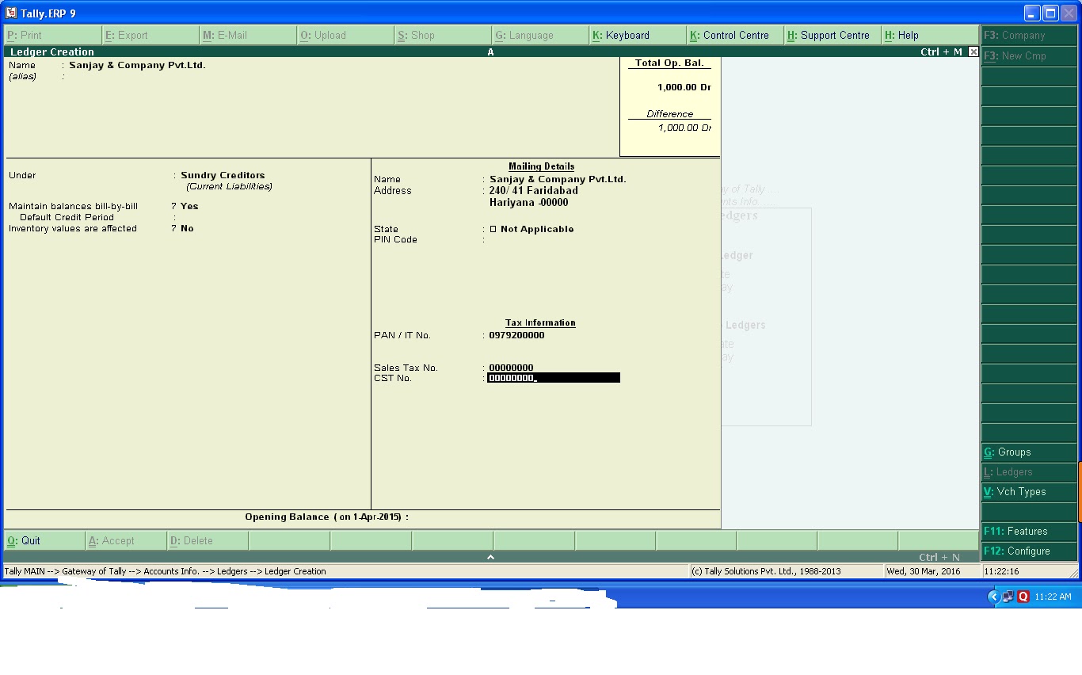Launch the Control Centre
This screenshot has height=675, width=1082.
[735, 35]
